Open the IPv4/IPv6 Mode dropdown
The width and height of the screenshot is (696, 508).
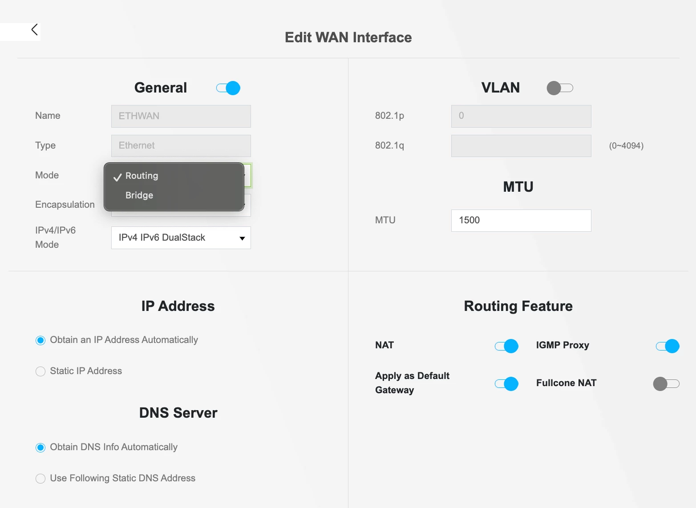(x=181, y=238)
